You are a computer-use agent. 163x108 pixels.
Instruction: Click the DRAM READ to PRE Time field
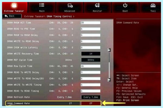pyautogui.click(x=90, y=29)
